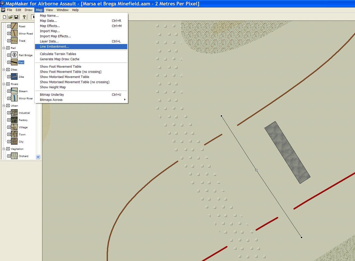This screenshot has height=261, width=355.
Task: Choose the Minor River terrain icon
Action: coord(14,98)
